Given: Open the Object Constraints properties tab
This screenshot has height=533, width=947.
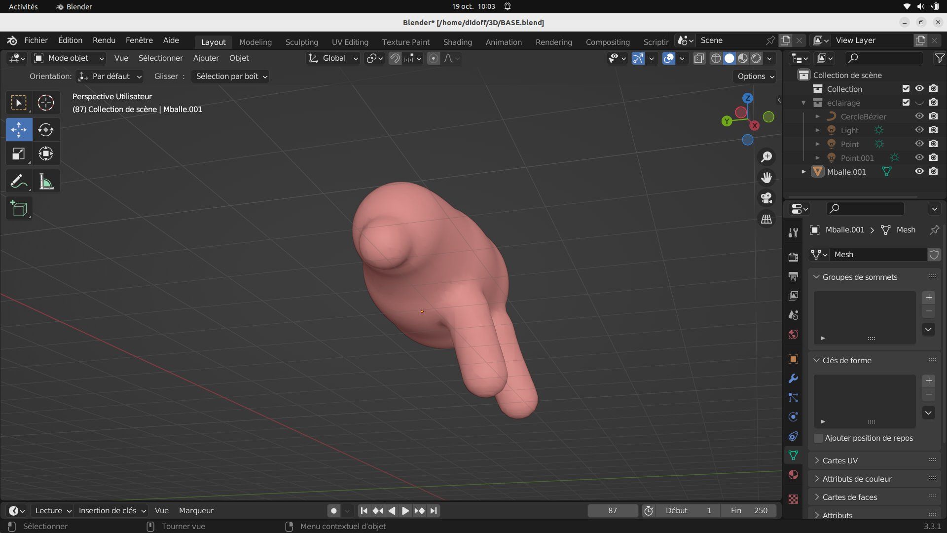Looking at the screenshot, I should click(x=793, y=436).
